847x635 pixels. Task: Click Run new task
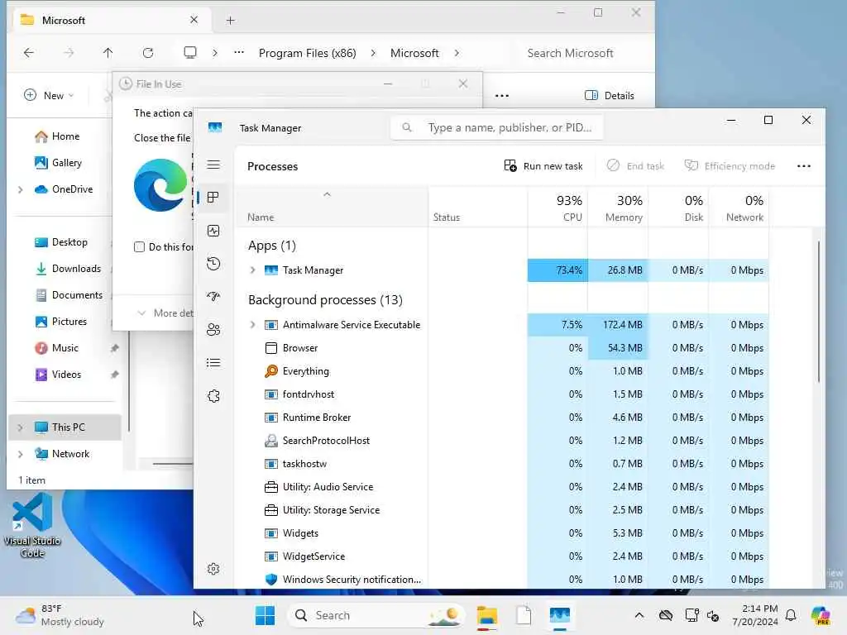543,166
